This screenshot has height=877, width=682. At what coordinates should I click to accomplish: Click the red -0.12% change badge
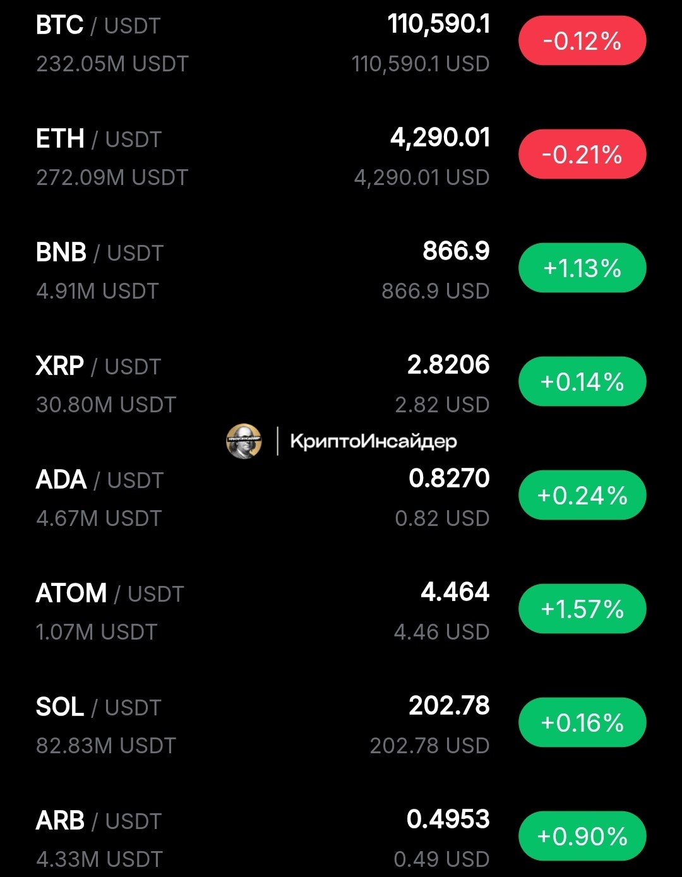coord(582,41)
